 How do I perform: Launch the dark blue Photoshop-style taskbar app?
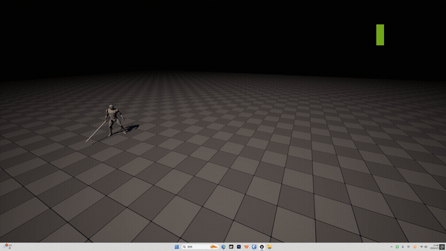[239, 247]
